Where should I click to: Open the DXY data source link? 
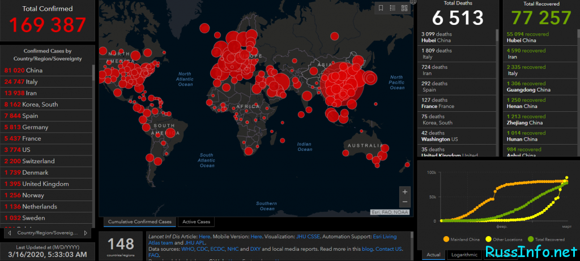point(255,249)
